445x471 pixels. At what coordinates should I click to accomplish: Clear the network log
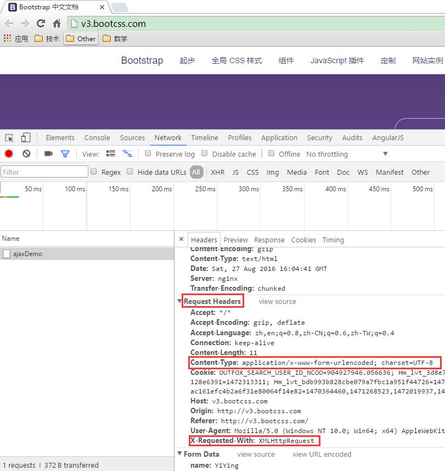pos(26,154)
